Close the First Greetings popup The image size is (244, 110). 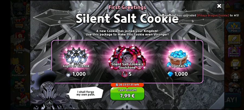tap(219, 6)
